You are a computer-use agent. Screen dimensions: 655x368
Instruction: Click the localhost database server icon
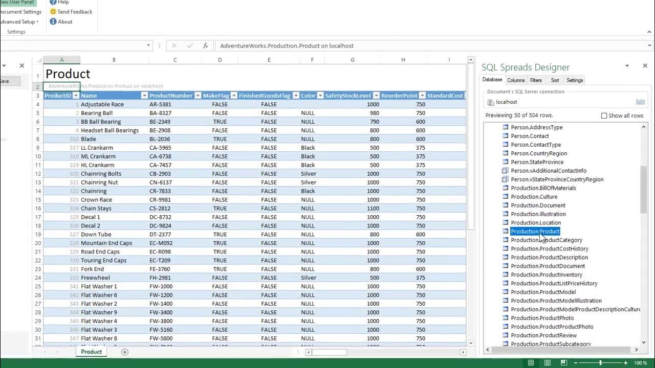(x=491, y=101)
